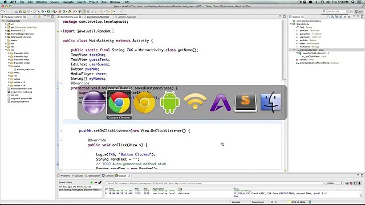Expand the drawable-hdpi folder
The image size is (365, 205).
click(9, 53)
